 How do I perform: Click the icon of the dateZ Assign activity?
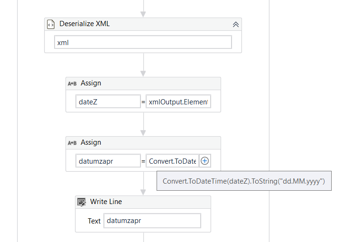coord(72,84)
